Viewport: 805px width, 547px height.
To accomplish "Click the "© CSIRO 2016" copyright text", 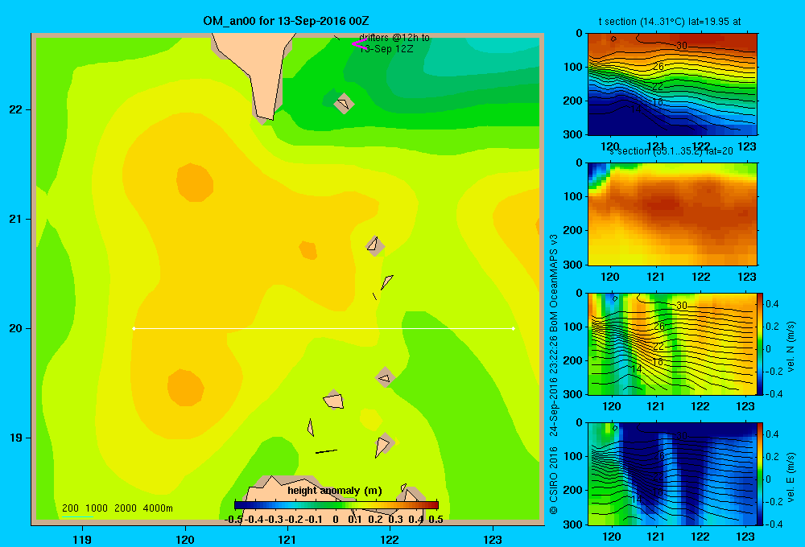I will coord(554,481).
